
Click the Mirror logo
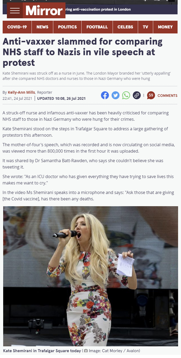[x=44, y=11]
